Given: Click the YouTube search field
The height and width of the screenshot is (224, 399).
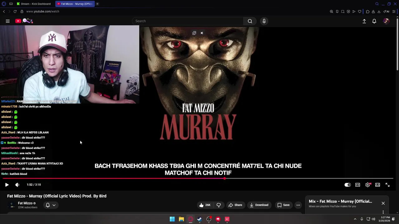Looking at the screenshot, I should click(x=188, y=21).
